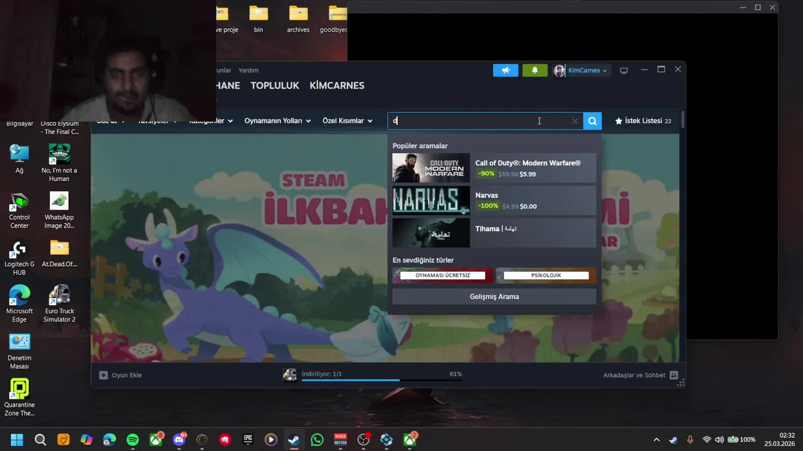Click the Steam taskbar icon

294,440
